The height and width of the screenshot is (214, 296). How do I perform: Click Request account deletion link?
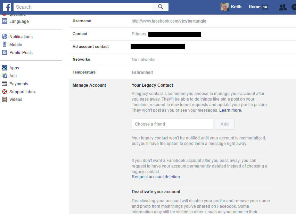coord(156,177)
